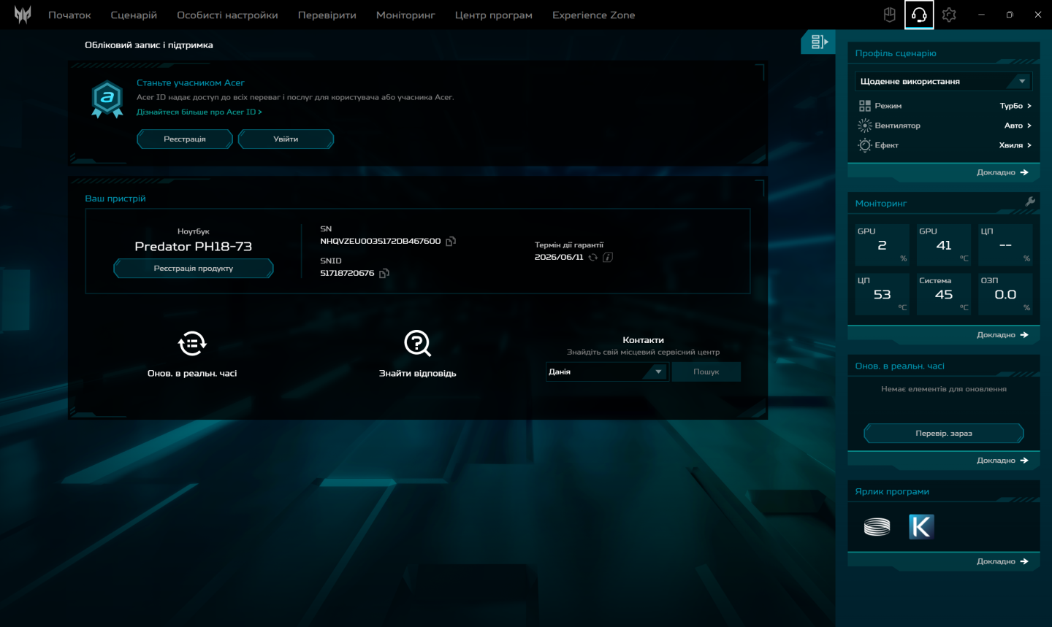
Task: Collapse the right sidebar panel with the arrow icon
Action: pyautogui.click(x=818, y=42)
